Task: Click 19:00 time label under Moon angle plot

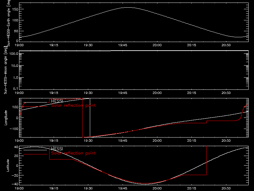Action: coord(19,93)
